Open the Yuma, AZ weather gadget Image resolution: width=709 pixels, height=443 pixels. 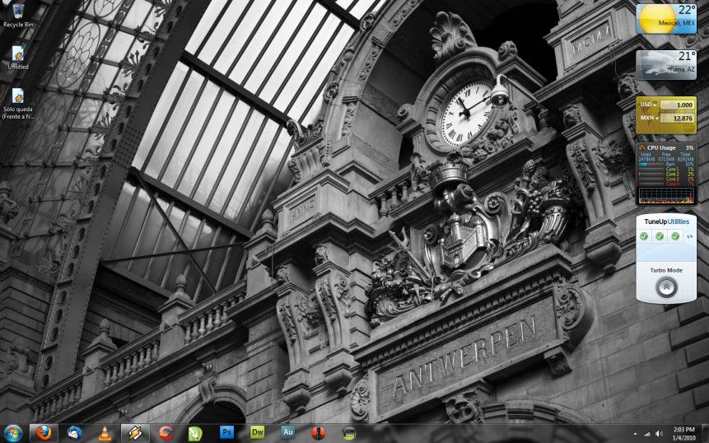[665, 64]
